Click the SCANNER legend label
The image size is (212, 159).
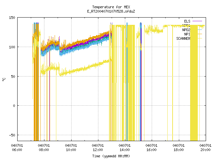183,38
